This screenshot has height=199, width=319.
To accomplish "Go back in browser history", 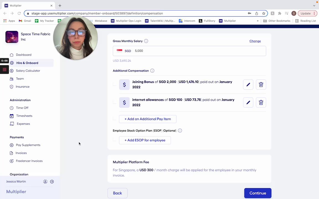I will [x=5, y=13].
